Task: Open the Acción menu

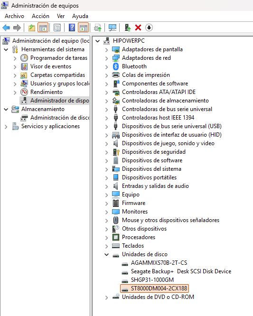Action: (40, 16)
